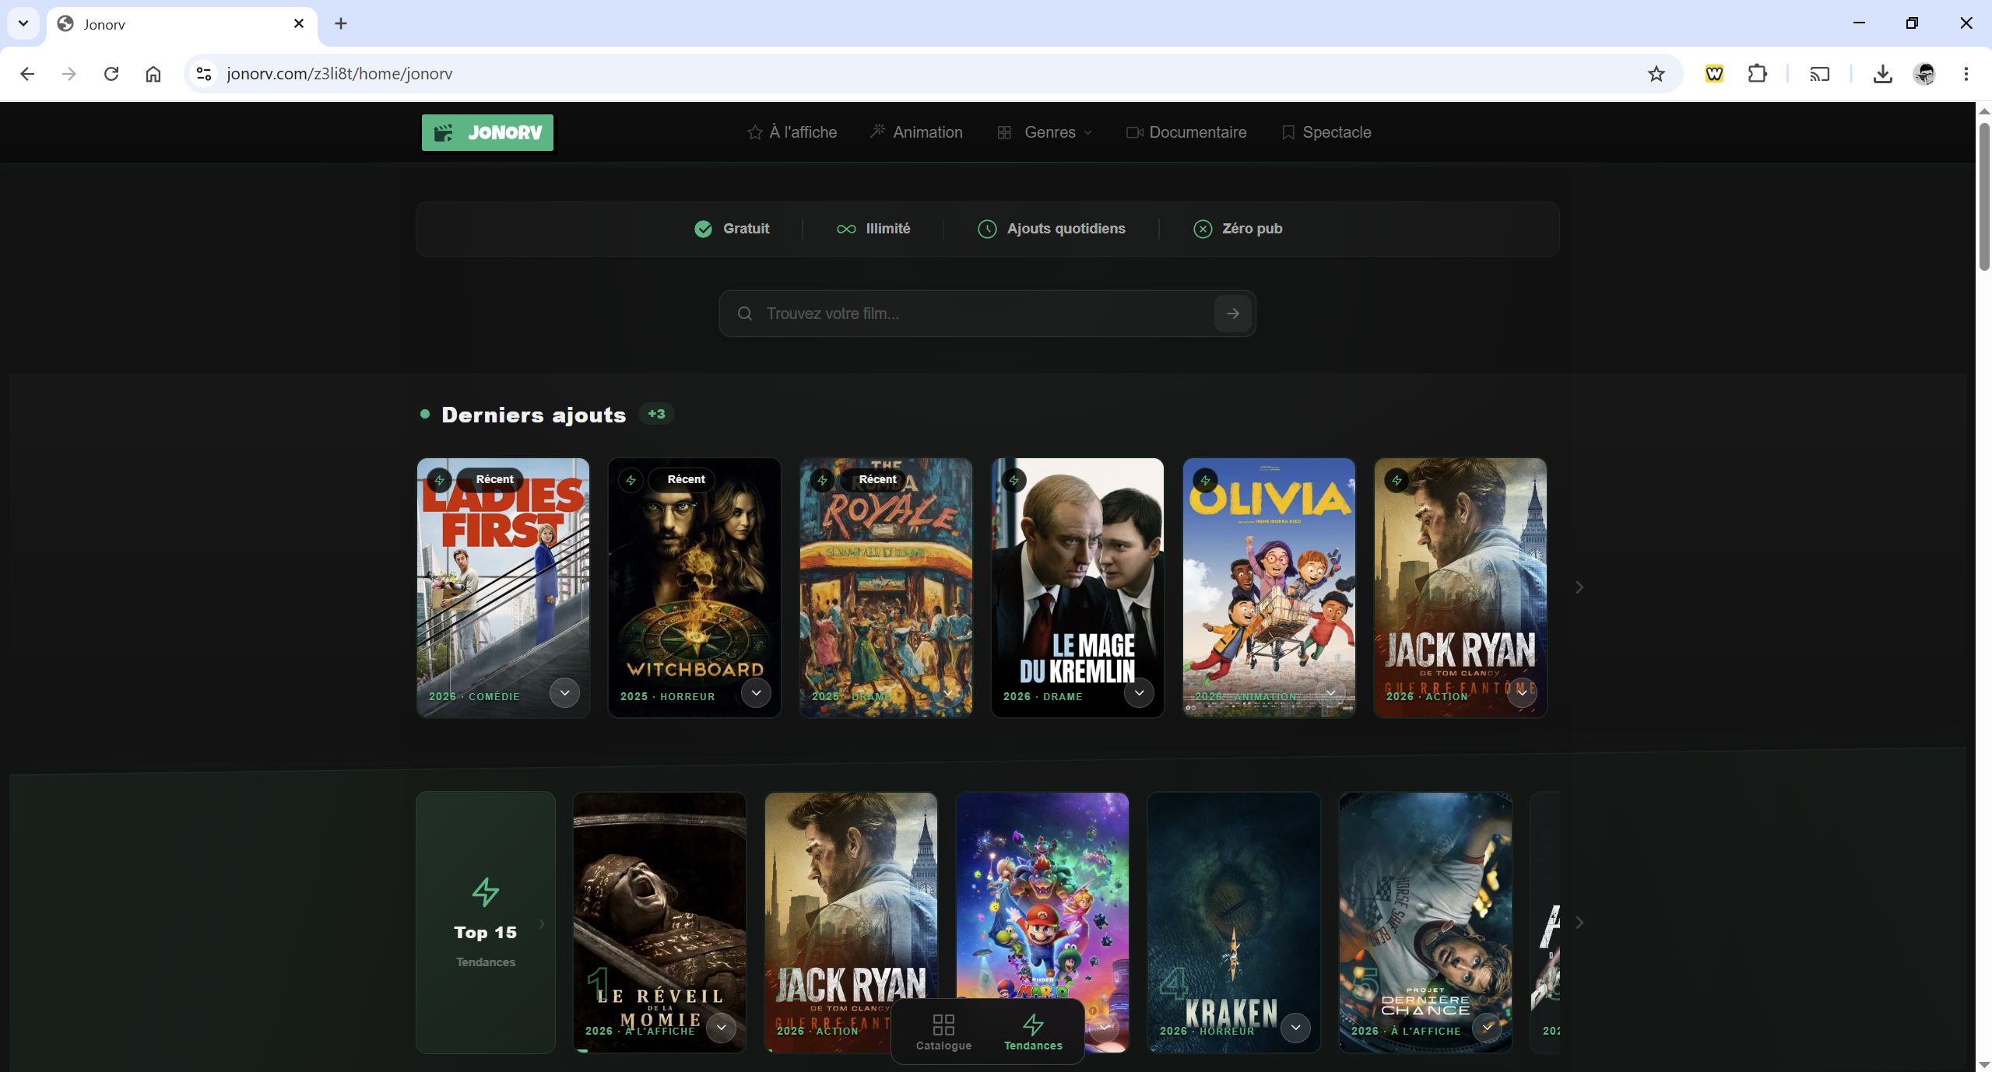This screenshot has height=1072, width=1992.
Task: Click the lightning badge on Olivia
Action: [1206, 481]
